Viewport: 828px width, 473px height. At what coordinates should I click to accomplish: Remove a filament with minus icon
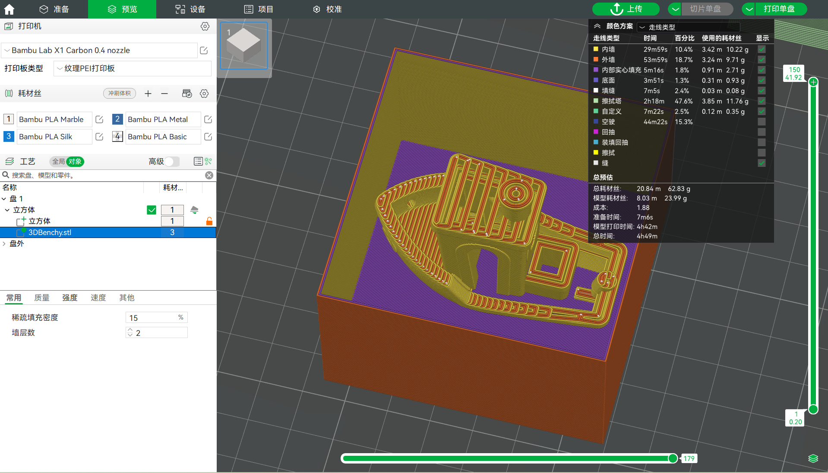(x=164, y=94)
